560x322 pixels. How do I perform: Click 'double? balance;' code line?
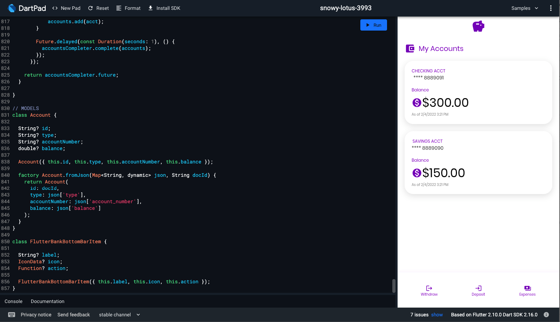coord(42,148)
